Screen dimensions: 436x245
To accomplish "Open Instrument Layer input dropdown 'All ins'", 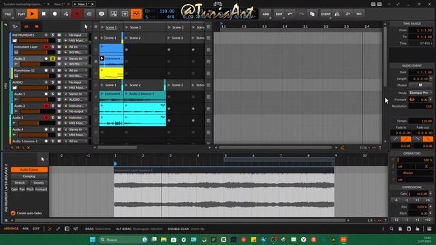I will (x=76, y=47).
